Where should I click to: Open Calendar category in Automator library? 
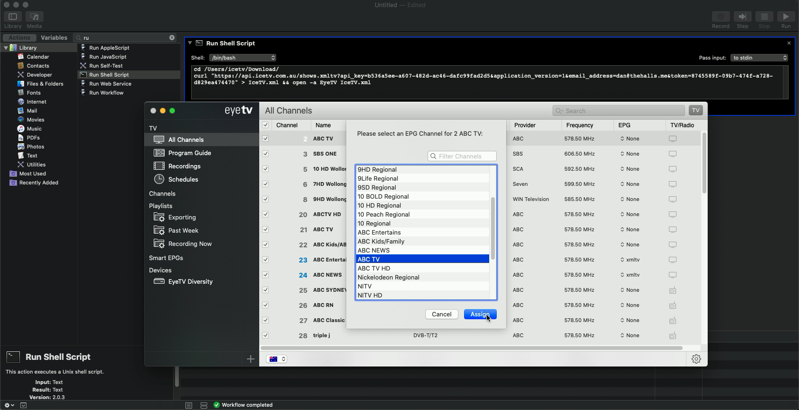click(38, 57)
